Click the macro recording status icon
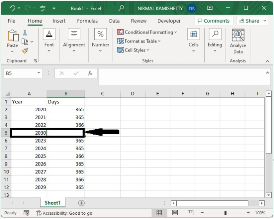Screen dimensions: 274x219 pyautogui.click(x=26, y=213)
